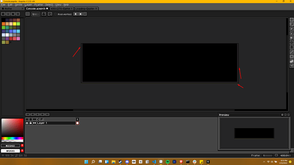Image resolution: width=294 pixels, height=165 pixels.
Task: Go to the previous frame
Action: pos(33,115)
